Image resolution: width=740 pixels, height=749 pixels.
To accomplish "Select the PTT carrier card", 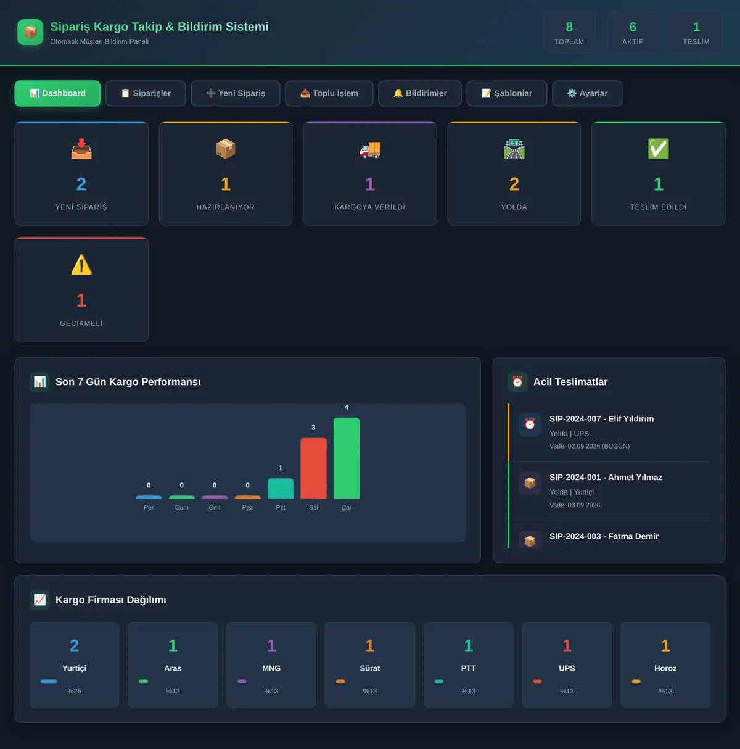I will 469,665.
